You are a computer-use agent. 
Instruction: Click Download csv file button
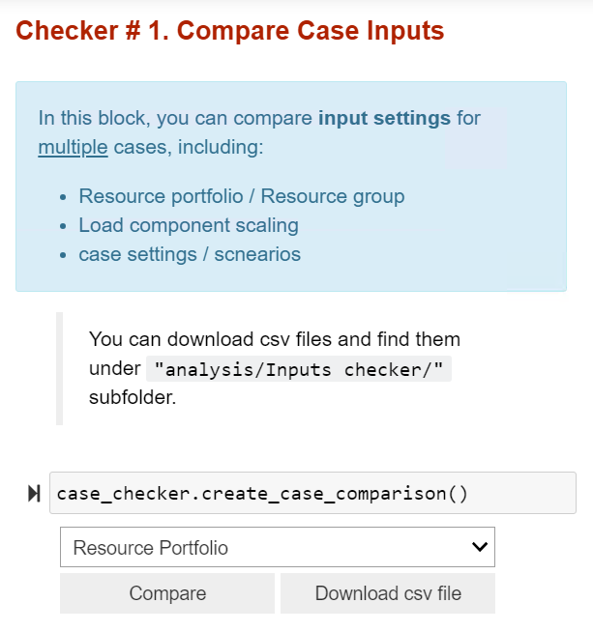[x=388, y=593]
